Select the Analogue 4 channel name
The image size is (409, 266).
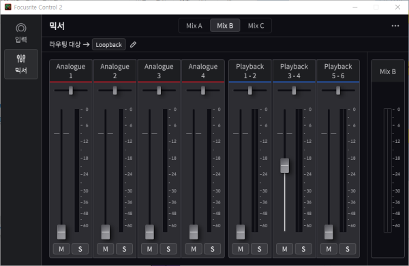pyautogui.click(x=203, y=71)
